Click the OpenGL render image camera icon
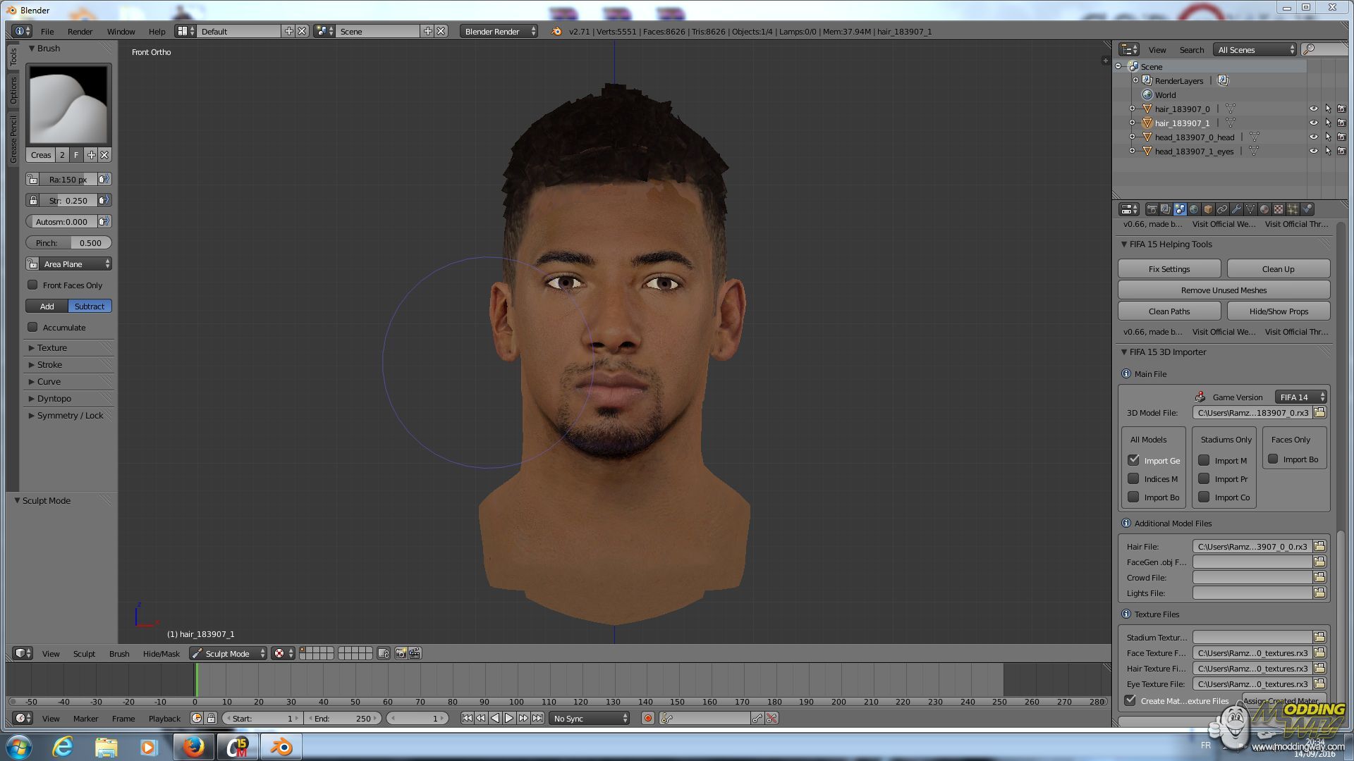Screen dimensions: 1354x761 pyautogui.click(x=401, y=654)
